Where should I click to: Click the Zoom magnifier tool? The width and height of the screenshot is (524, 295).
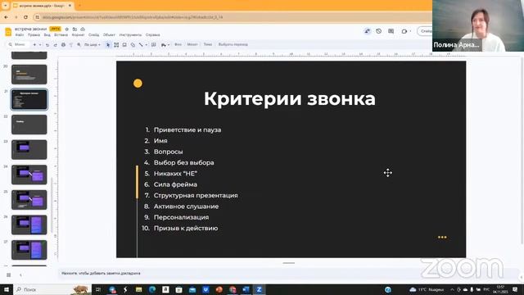click(79, 44)
